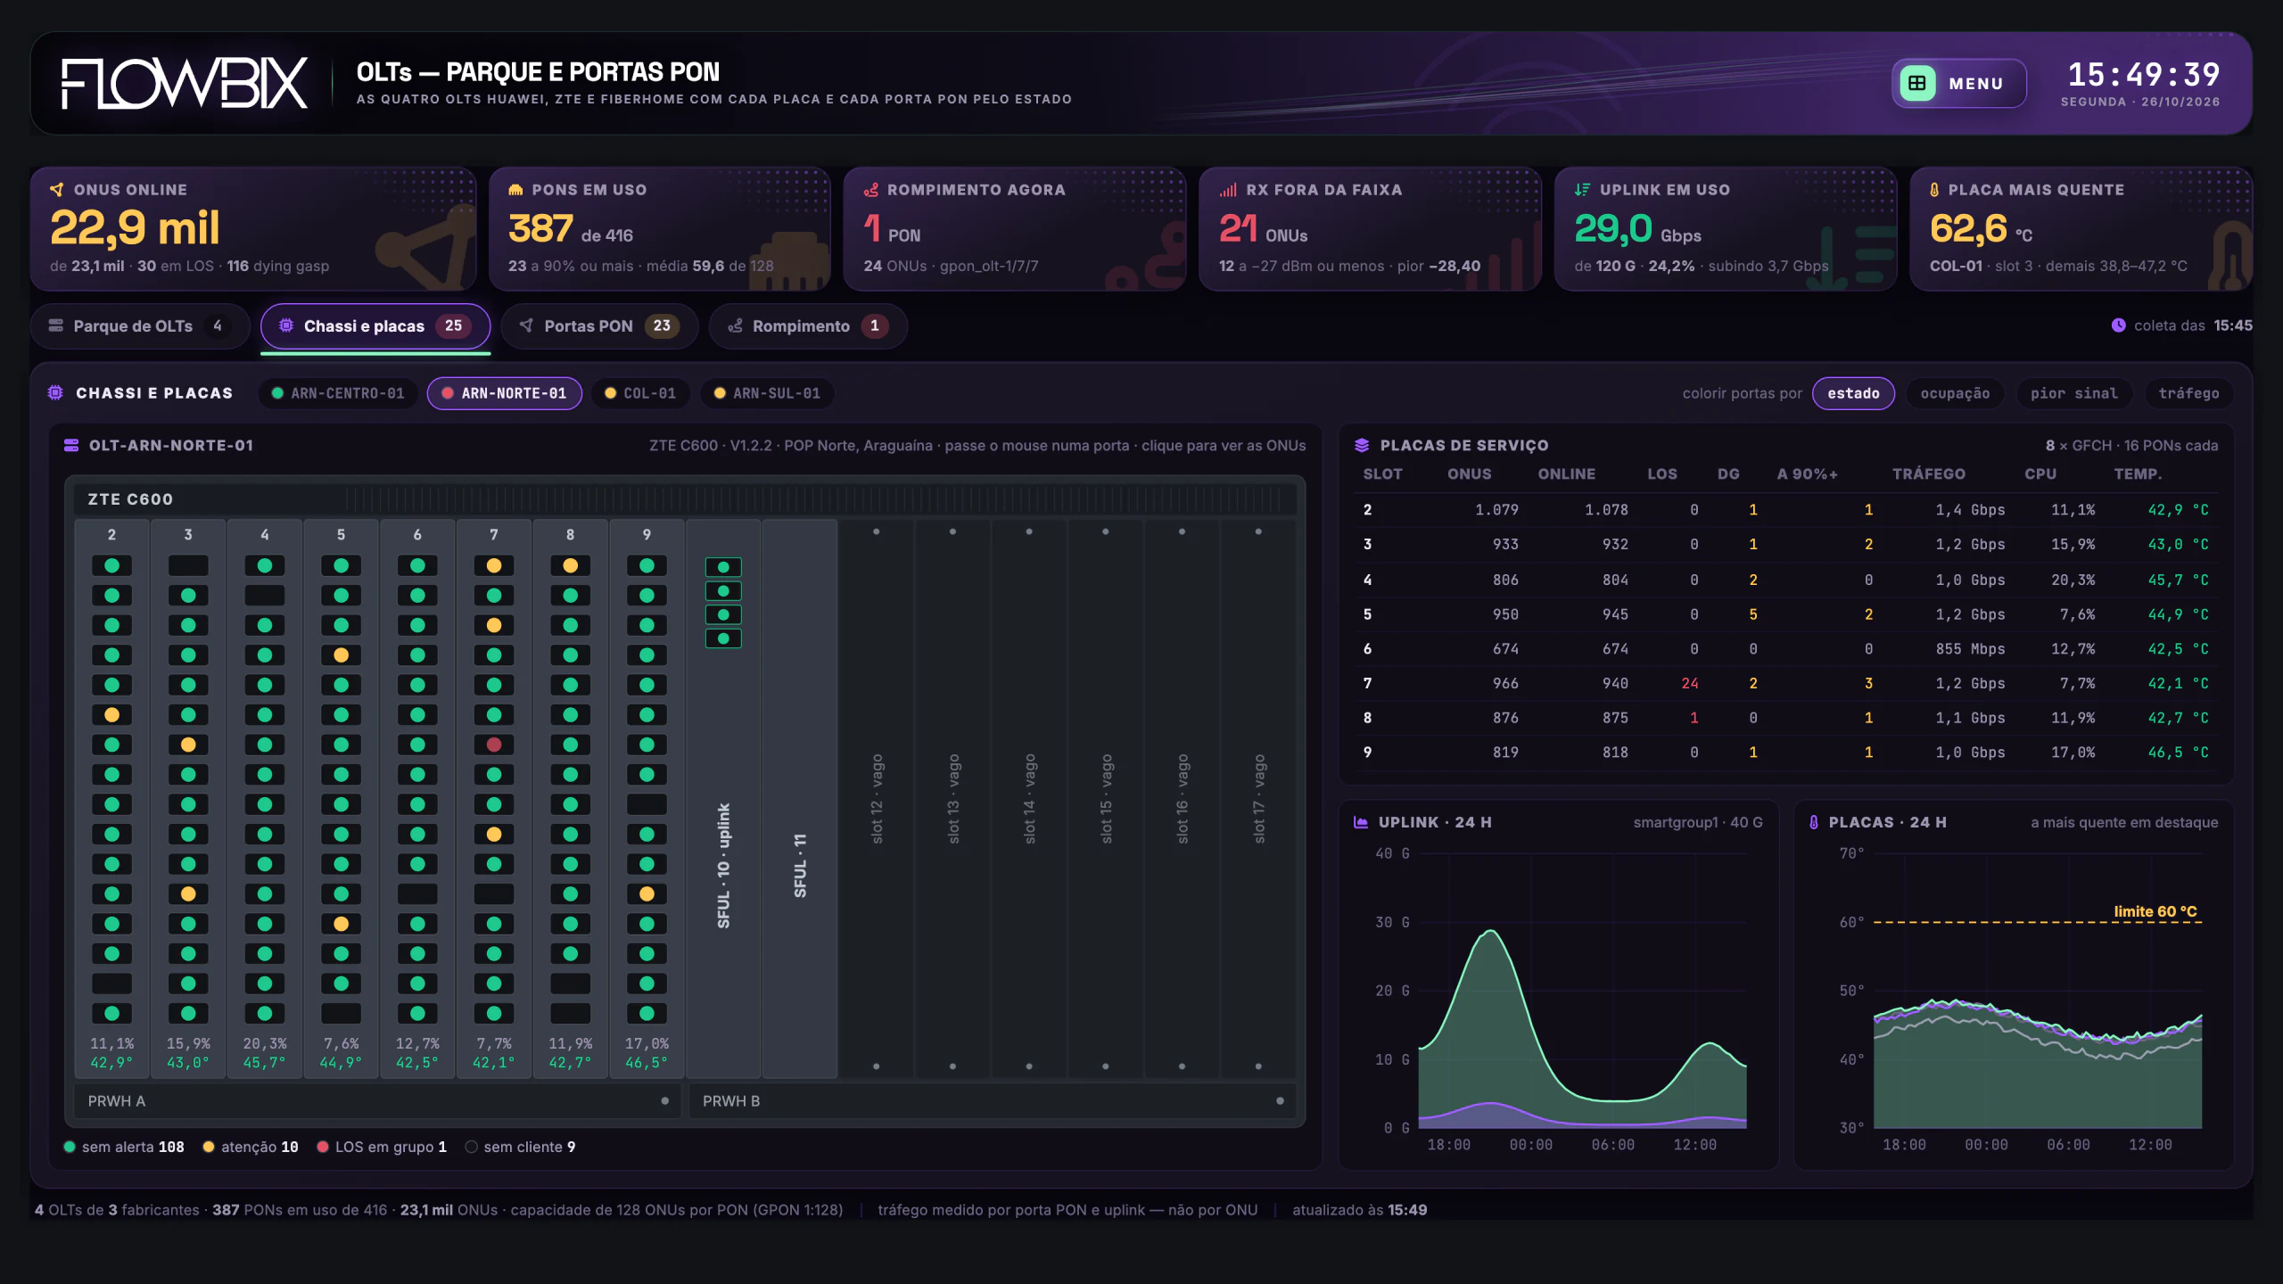This screenshot has width=2283, height=1284.
Task: Select OLT chip ARN-NORTE-01
Action: 505,393
